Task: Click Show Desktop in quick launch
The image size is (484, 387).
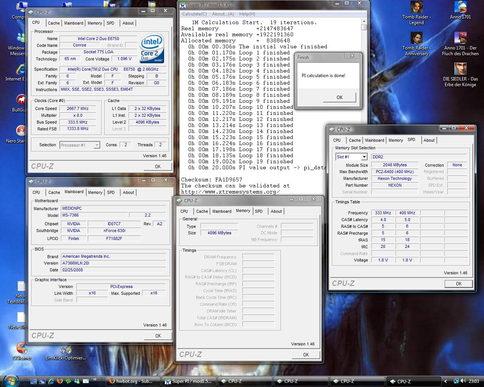Action: [33, 381]
